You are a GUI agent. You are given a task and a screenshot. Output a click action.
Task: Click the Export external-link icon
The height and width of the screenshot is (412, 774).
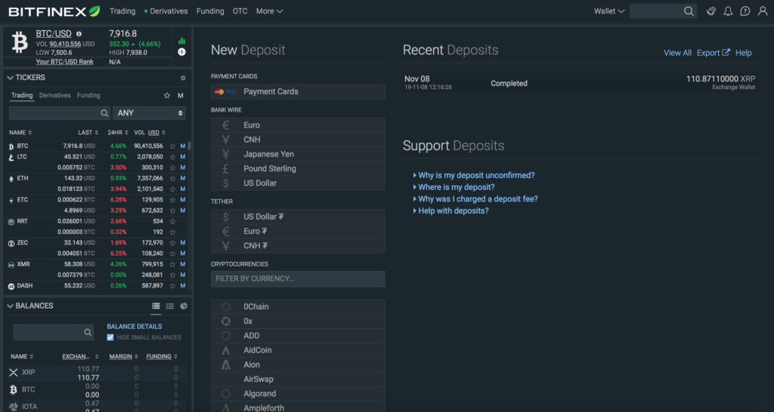tap(726, 53)
